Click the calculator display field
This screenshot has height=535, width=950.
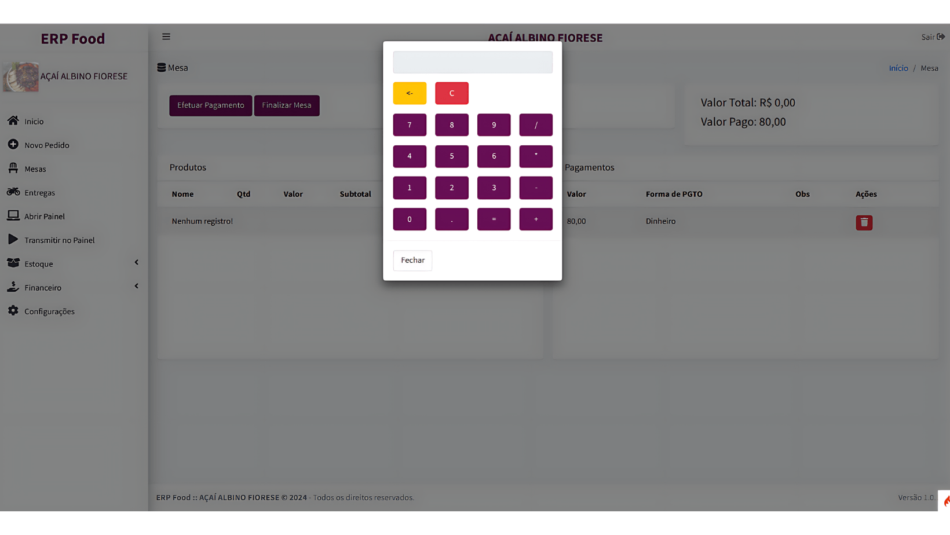[x=472, y=63]
